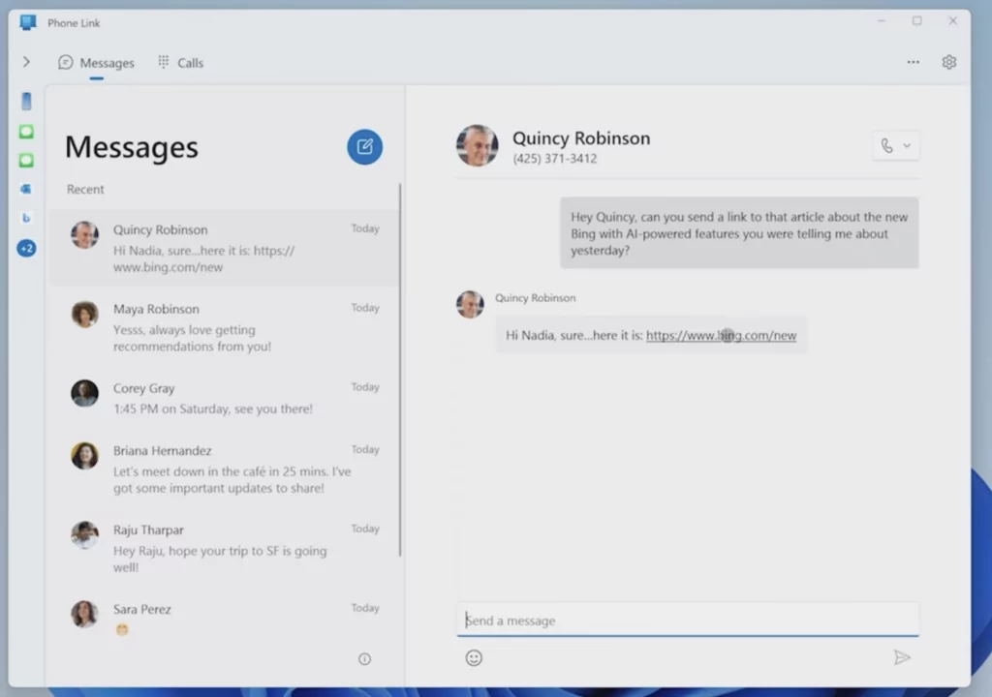Image resolution: width=992 pixels, height=697 pixels.
Task: Expand the left sidebar with chevron
Action: [26, 62]
